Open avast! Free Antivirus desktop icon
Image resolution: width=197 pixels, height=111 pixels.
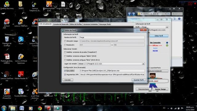35,94
